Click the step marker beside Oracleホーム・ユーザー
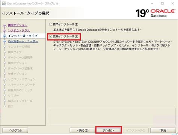178x135 pixels. (5, 41)
